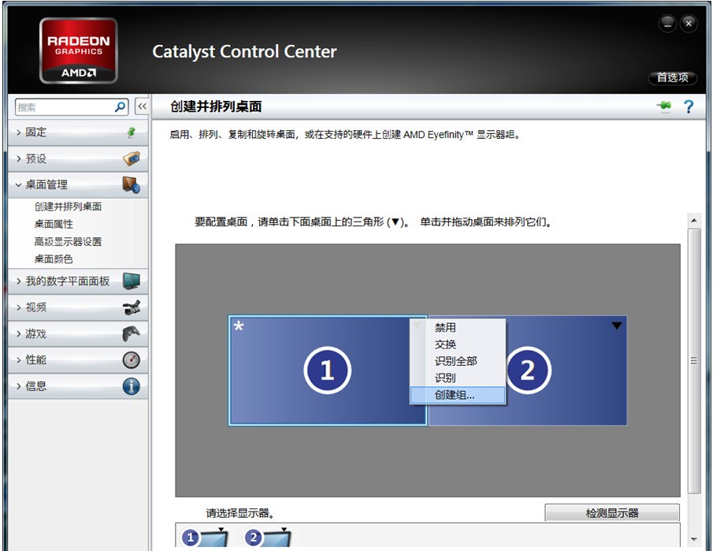Select desktop 1 tile in the arrangement area
Screen dimensions: 724x551
328,370
